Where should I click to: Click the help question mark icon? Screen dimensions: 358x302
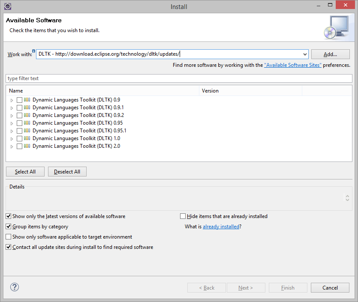(x=14, y=287)
